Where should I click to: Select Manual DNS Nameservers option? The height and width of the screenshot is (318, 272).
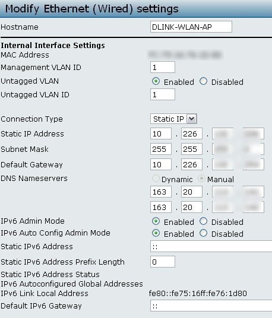(x=201, y=179)
